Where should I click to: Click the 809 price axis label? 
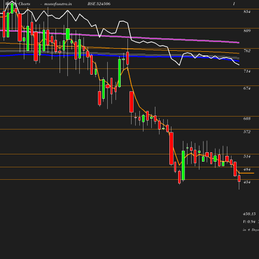pyautogui.click(x=247, y=31)
